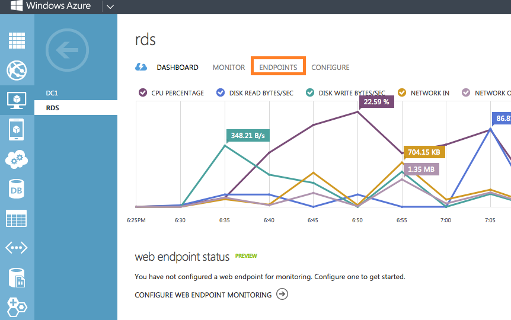Click the 7:00 axis label
This screenshot has height=320, width=511.
coord(446,220)
